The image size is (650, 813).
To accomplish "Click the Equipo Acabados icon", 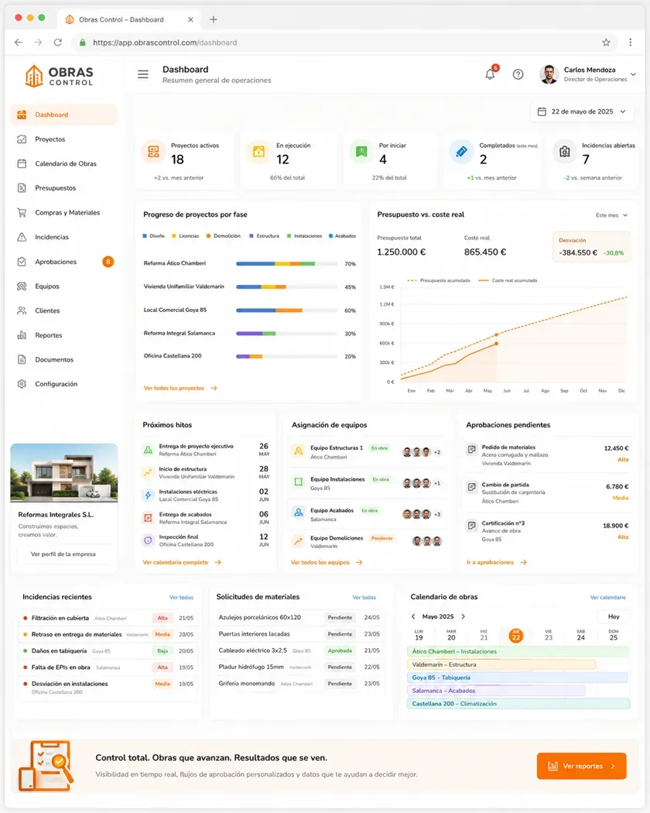I will (299, 513).
